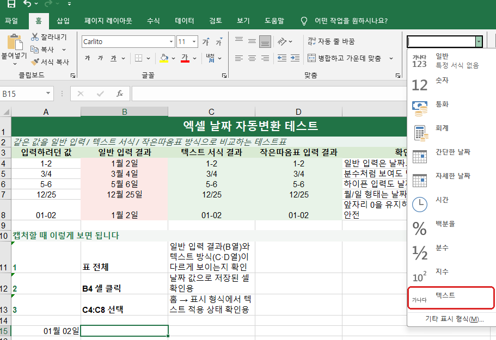The image size is (496, 340).
Task: Decrease font size with smaller 가 icon
Action: [x=219, y=42]
